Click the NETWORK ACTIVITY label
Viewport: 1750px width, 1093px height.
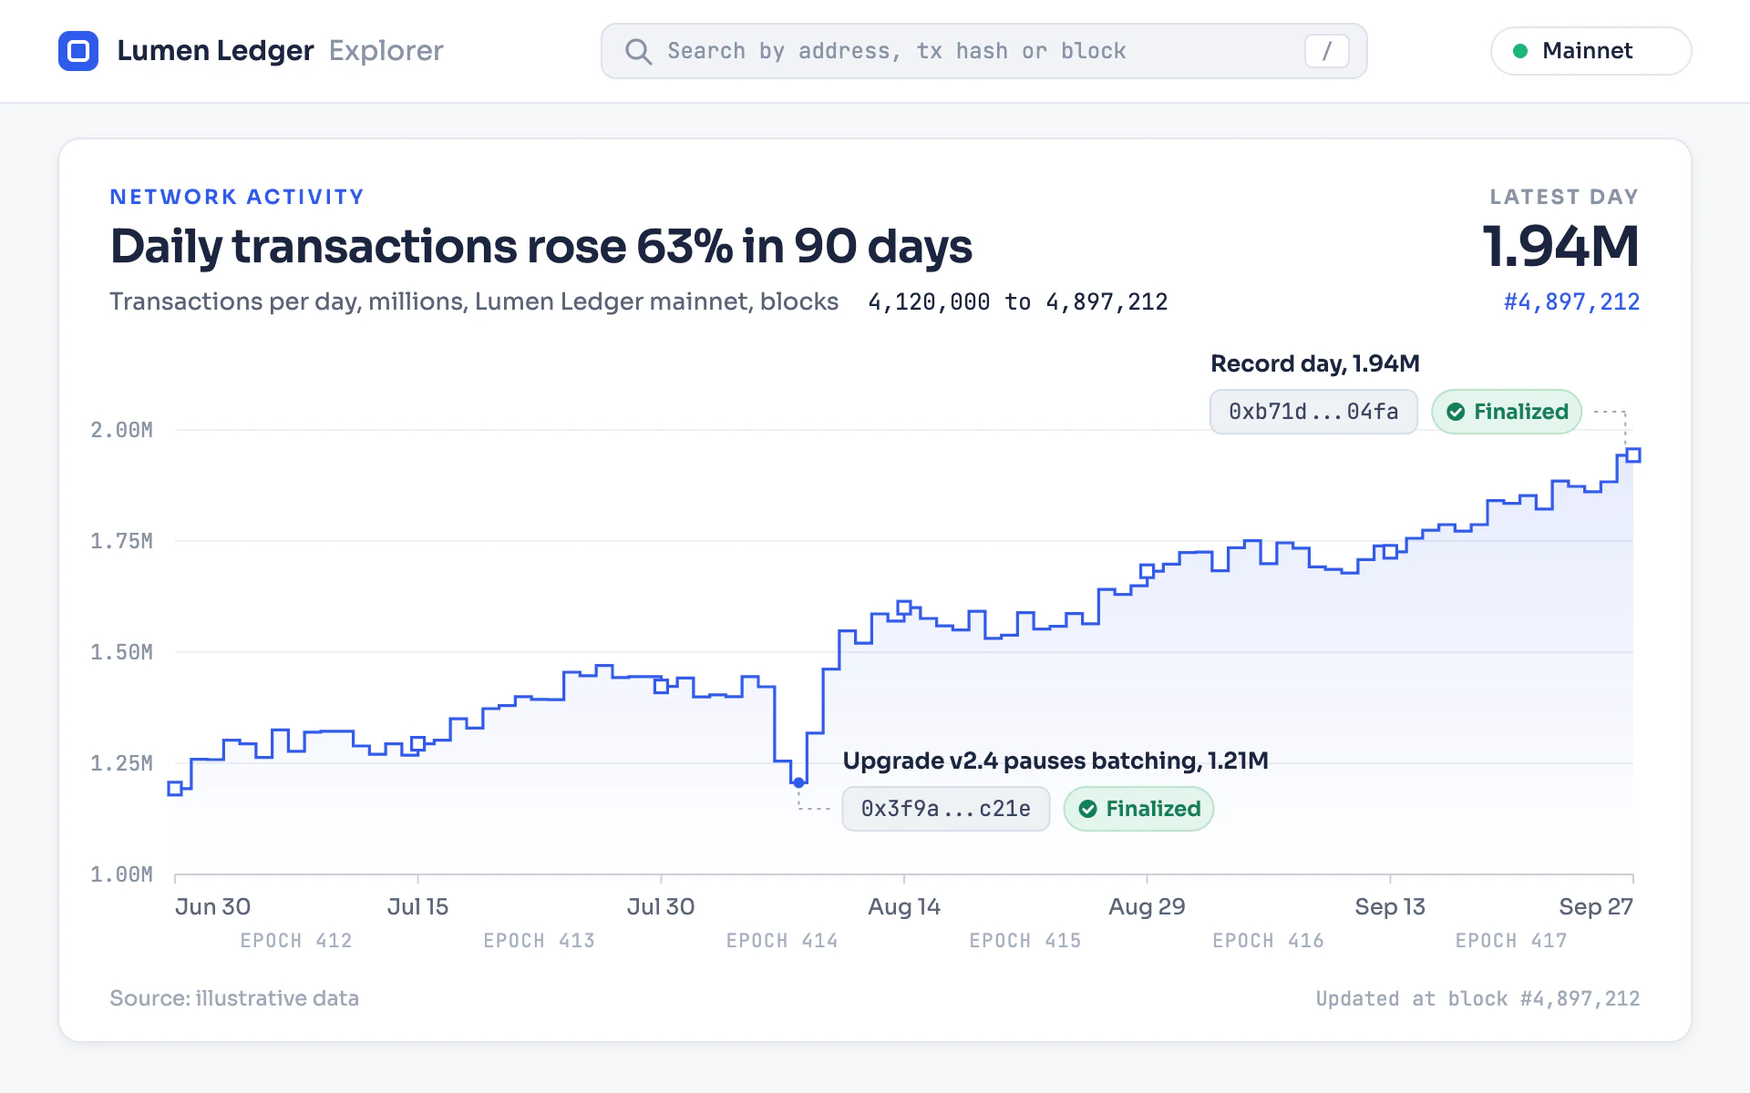[237, 197]
